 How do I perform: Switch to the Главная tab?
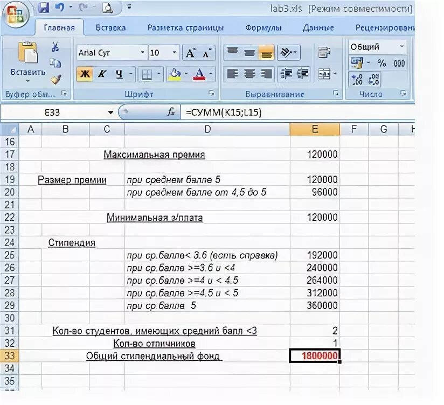tap(59, 27)
